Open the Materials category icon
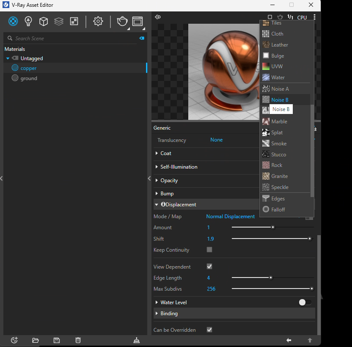352x347 pixels. (x=13, y=21)
